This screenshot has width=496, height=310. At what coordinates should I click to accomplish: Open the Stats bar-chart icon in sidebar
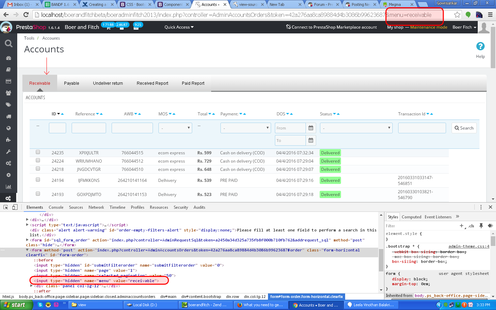point(9,187)
